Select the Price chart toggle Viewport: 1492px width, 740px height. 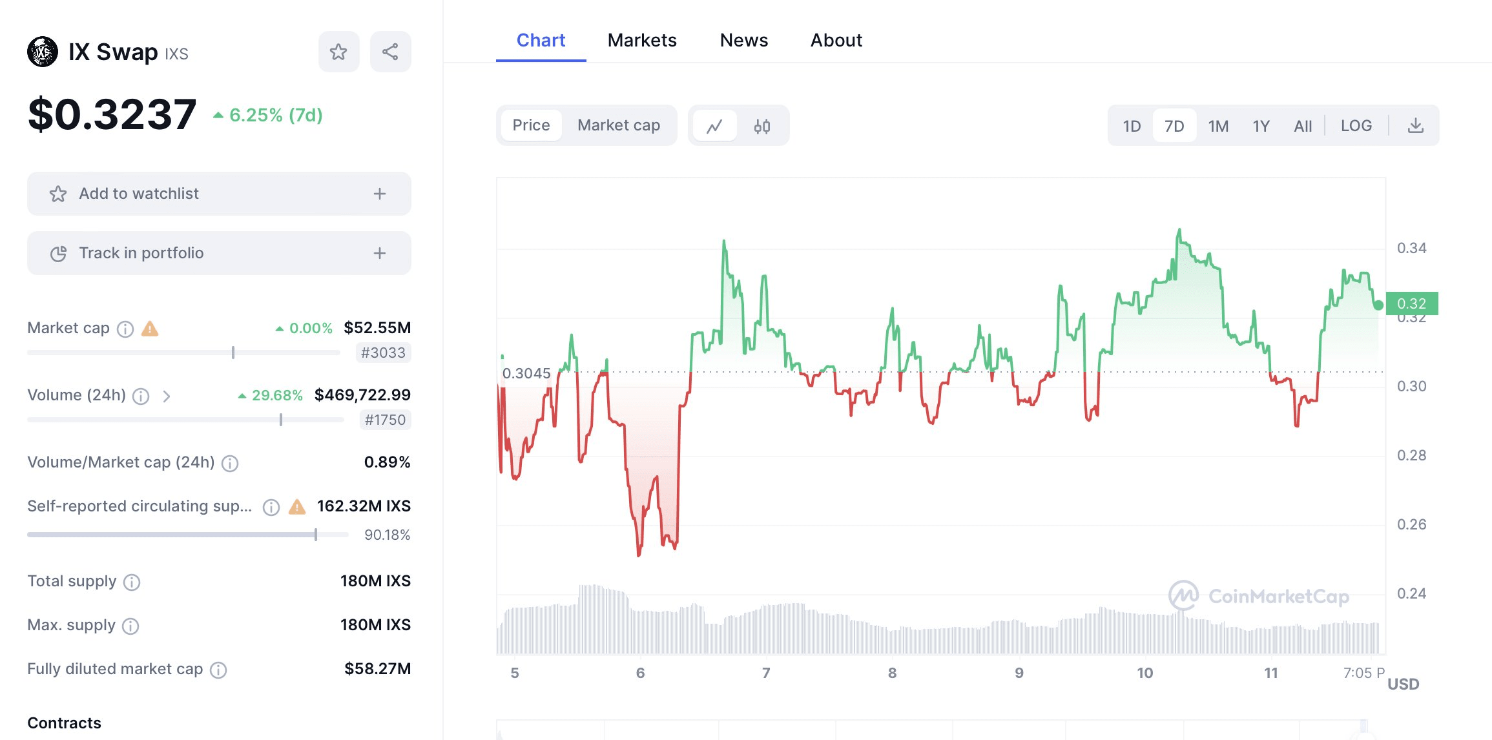click(531, 125)
